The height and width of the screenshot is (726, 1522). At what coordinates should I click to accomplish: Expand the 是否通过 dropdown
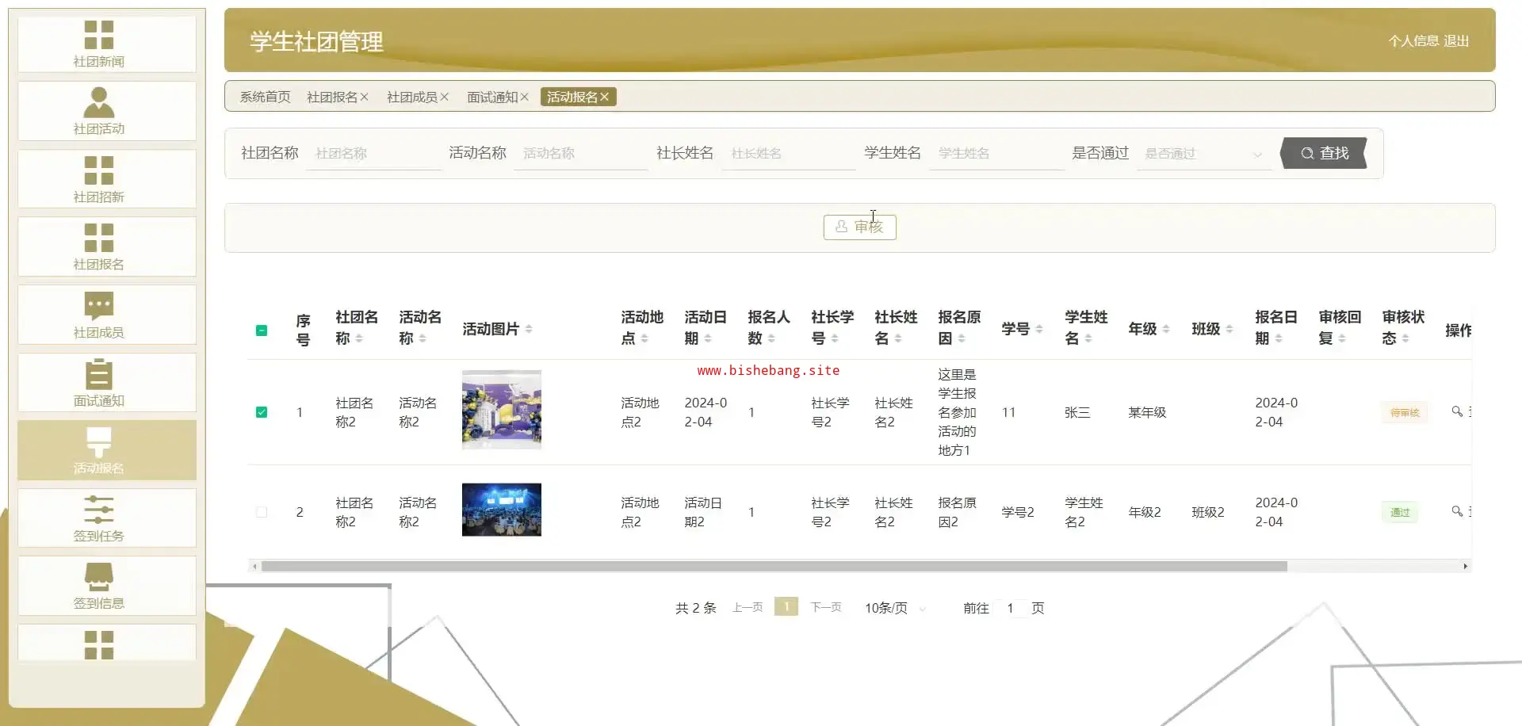1203,154
